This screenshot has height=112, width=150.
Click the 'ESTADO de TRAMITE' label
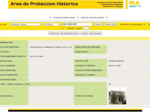click(x=85, y=66)
